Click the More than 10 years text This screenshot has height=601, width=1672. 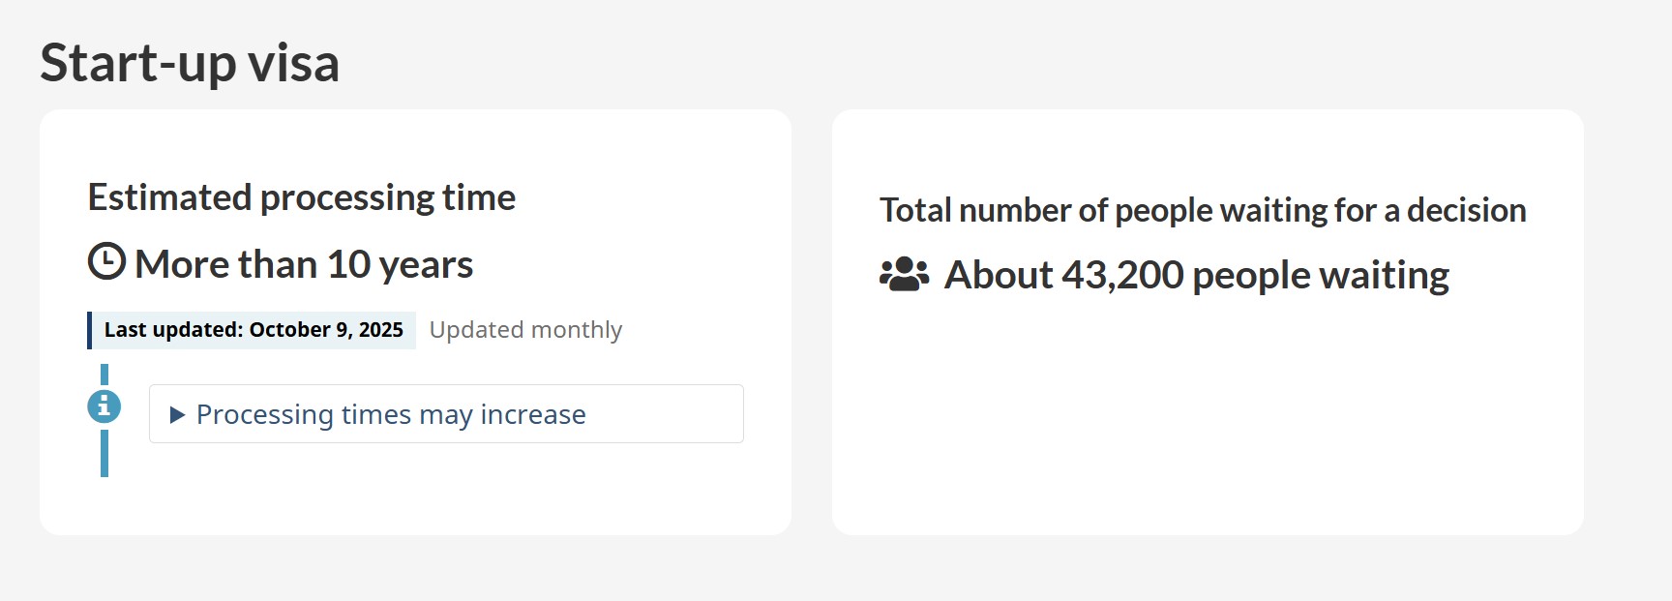304,264
